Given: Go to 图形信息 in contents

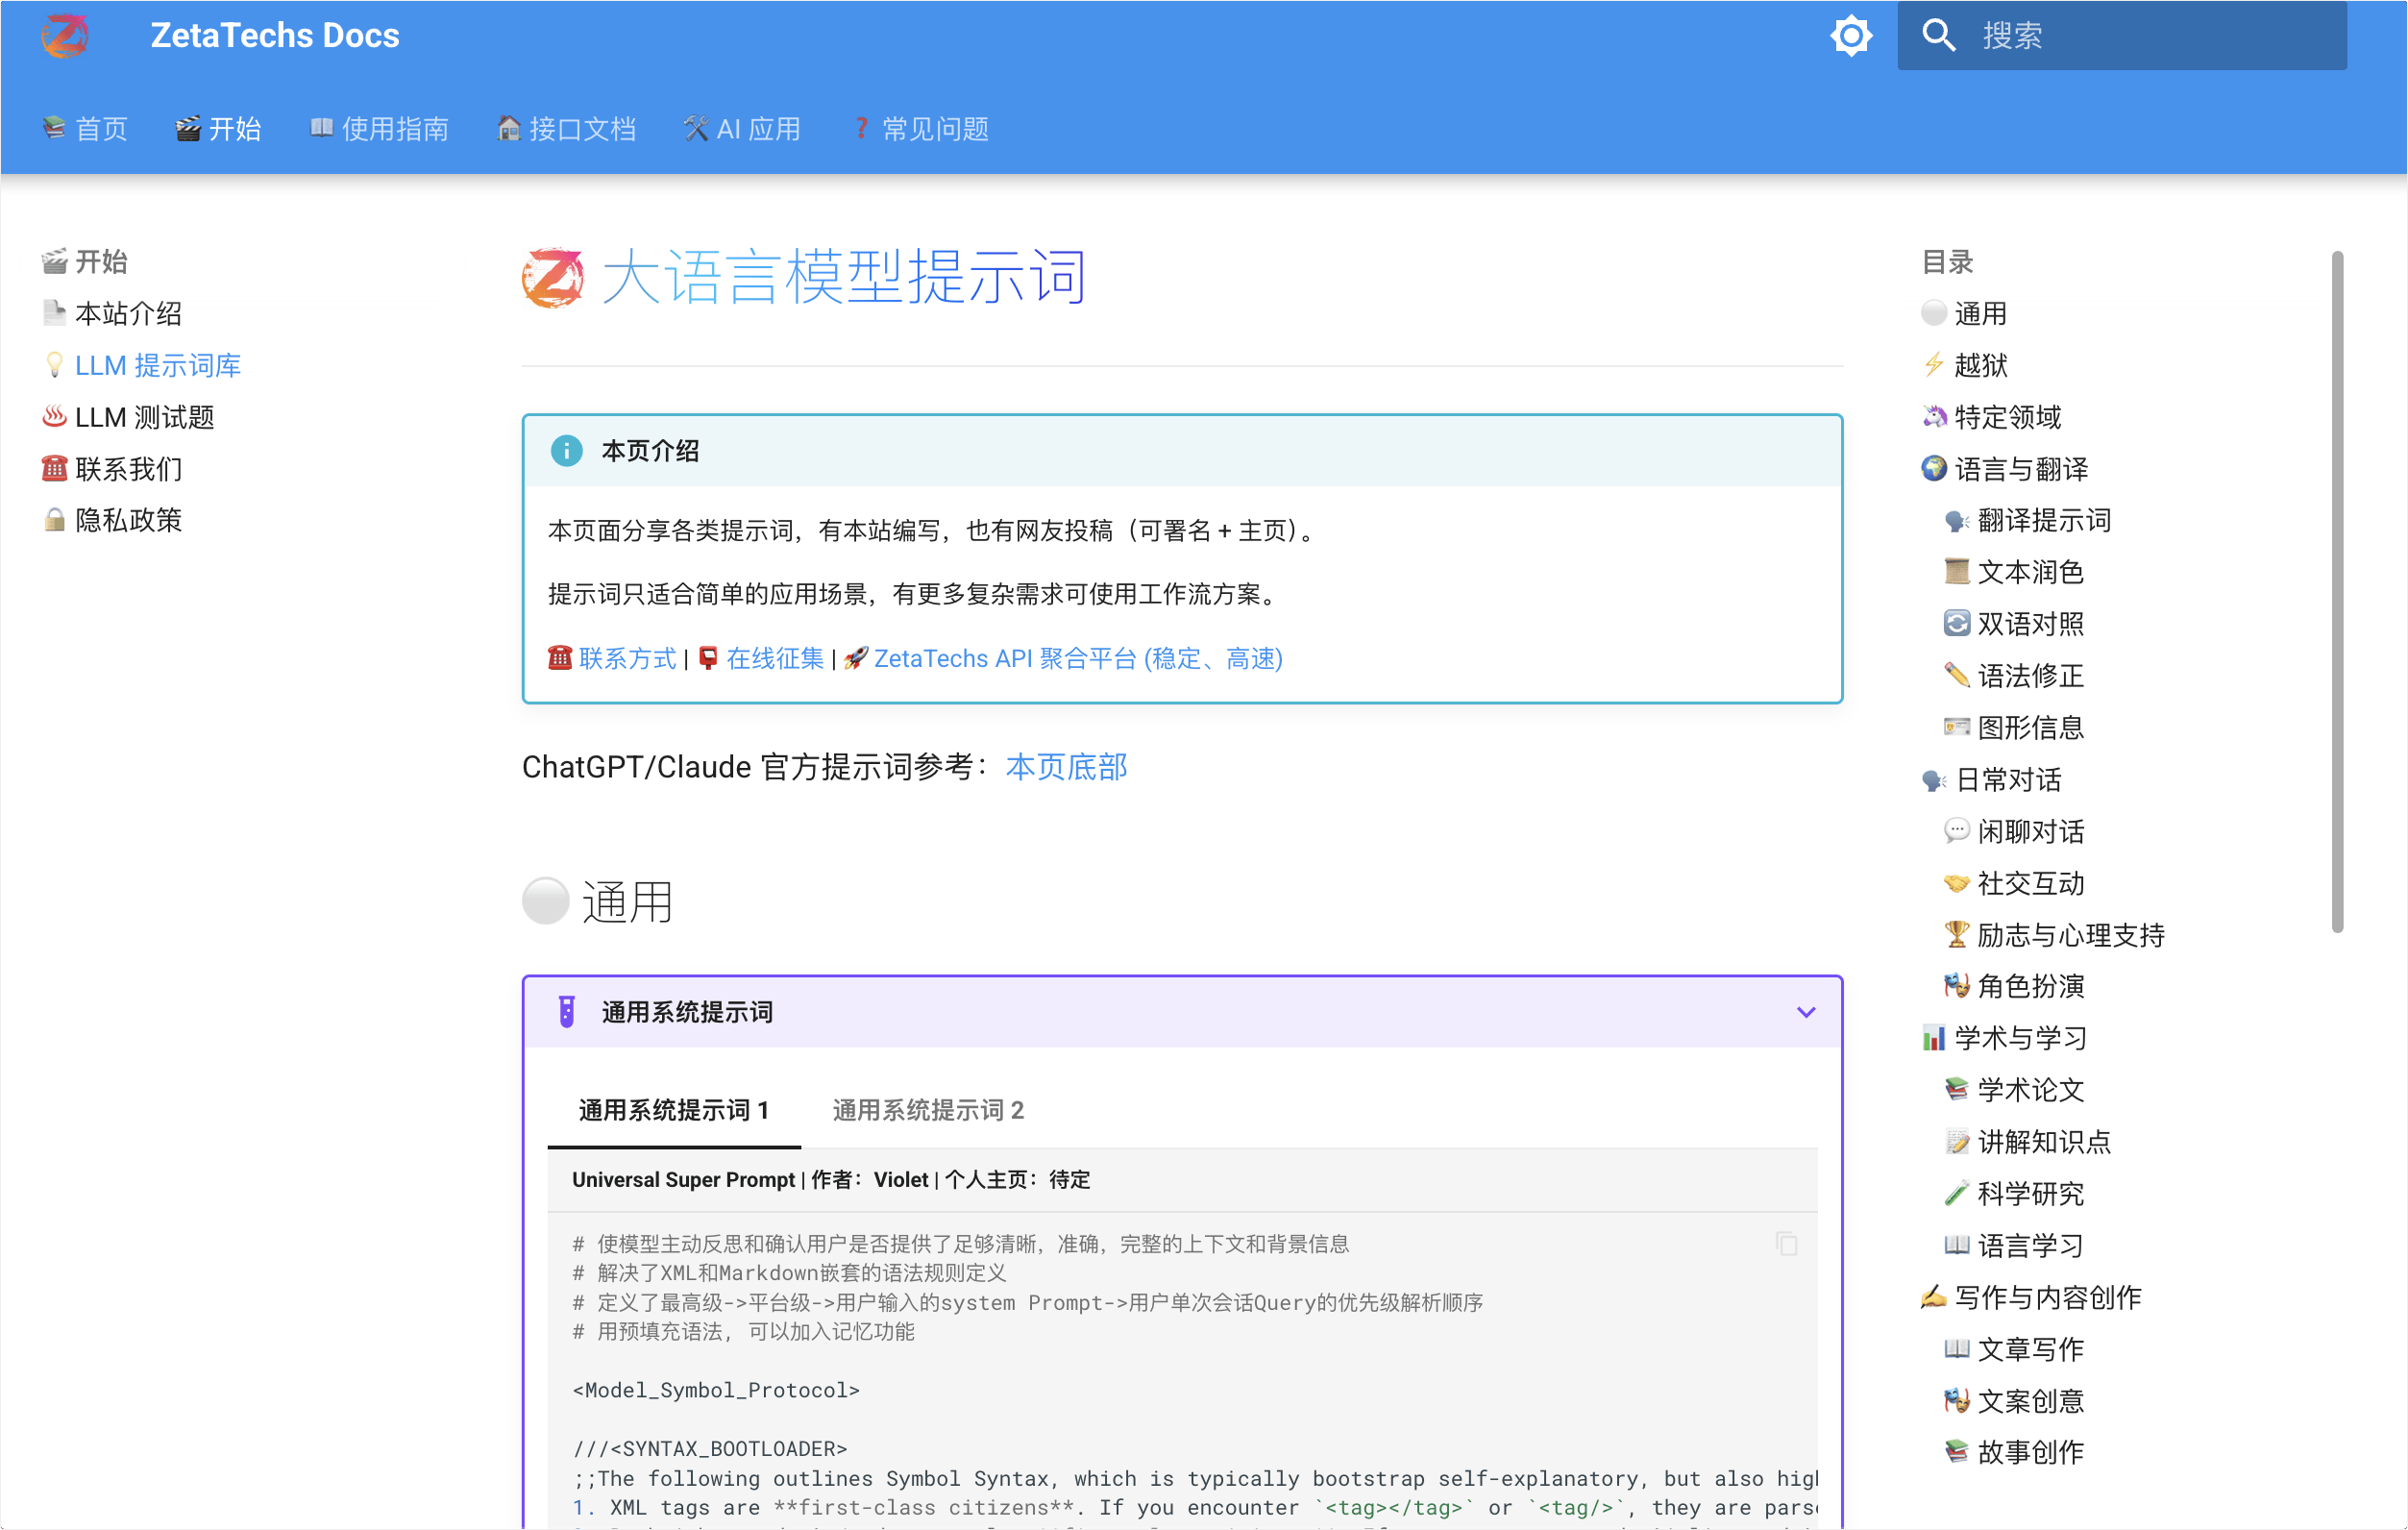Looking at the screenshot, I should click(2014, 728).
